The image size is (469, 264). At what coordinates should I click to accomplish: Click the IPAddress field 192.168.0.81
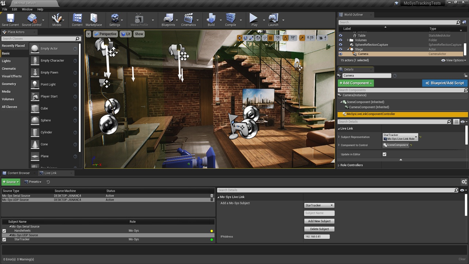point(317,236)
